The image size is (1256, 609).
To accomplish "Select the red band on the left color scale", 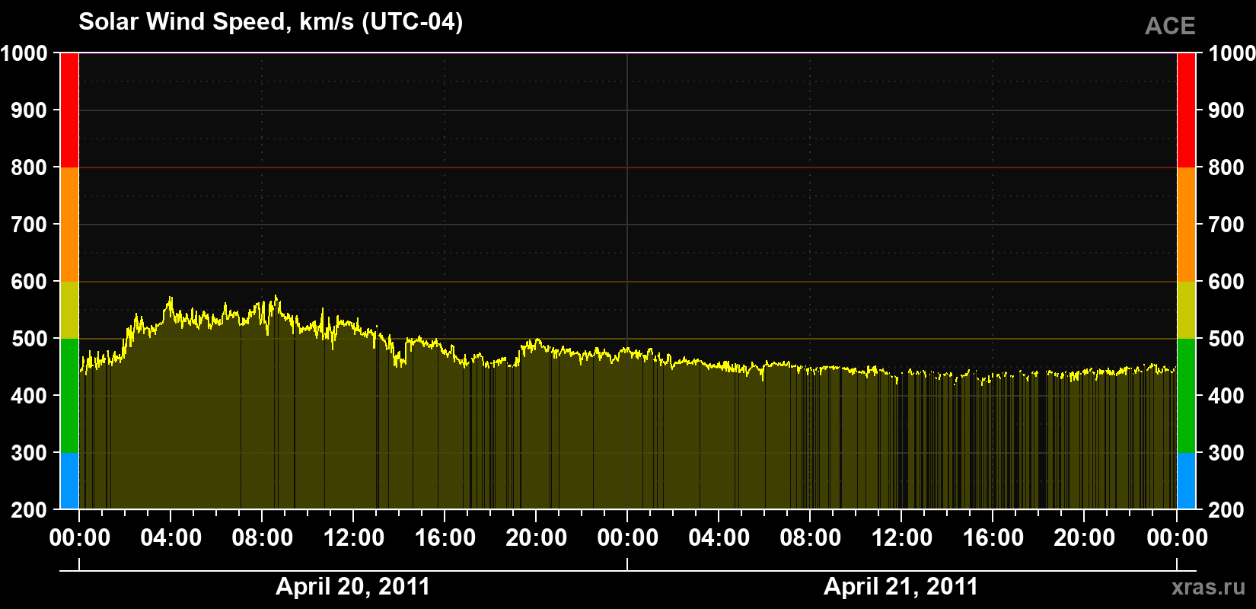I will pyautogui.click(x=69, y=110).
